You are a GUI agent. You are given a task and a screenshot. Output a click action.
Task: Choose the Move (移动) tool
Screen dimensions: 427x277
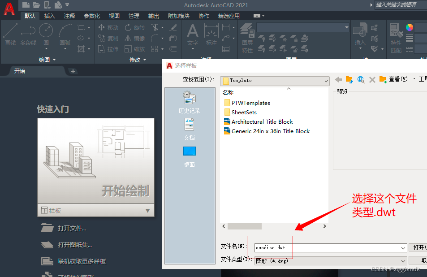[x=108, y=27]
